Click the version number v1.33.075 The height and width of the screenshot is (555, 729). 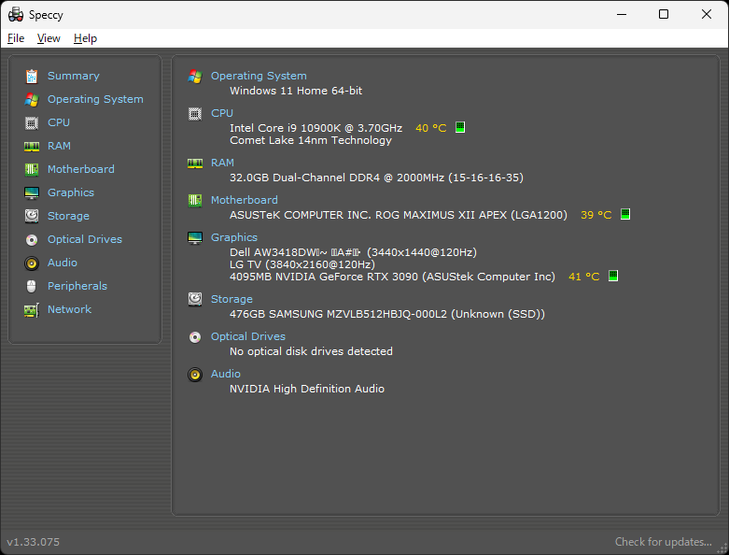click(x=33, y=542)
